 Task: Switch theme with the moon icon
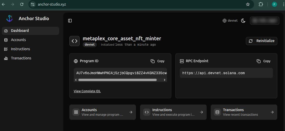tap(243, 21)
